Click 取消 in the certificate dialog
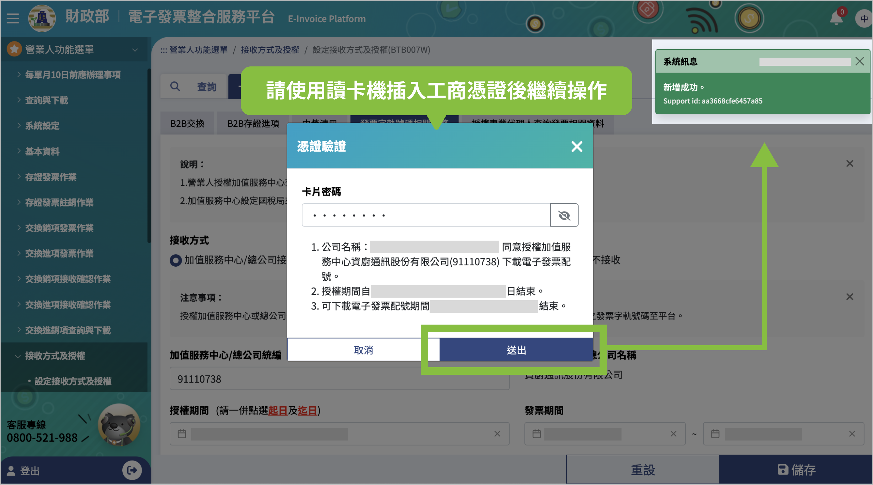Viewport: 873px width, 485px height. coord(363,350)
